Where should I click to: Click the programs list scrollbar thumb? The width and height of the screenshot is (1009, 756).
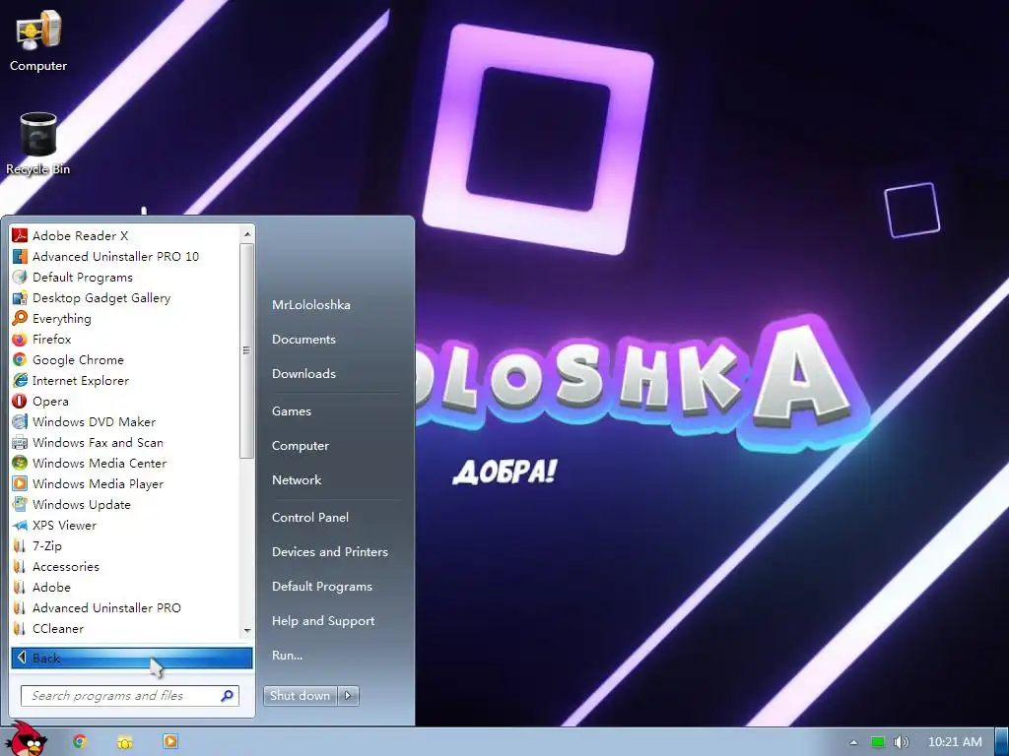point(246,351)
